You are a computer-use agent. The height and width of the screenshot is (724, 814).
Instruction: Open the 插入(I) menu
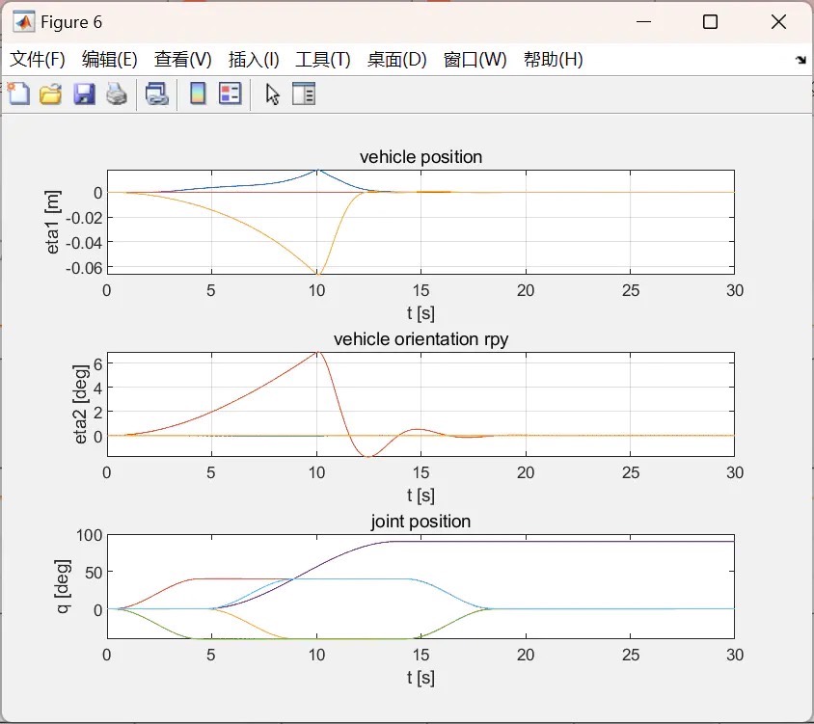[x=254, y=59]
